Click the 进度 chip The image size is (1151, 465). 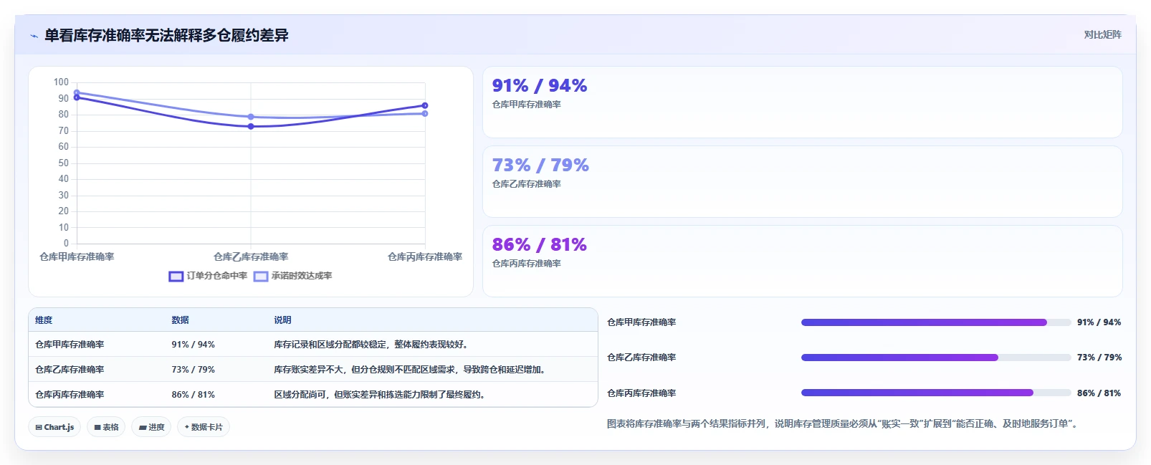(x=151, y=427)
